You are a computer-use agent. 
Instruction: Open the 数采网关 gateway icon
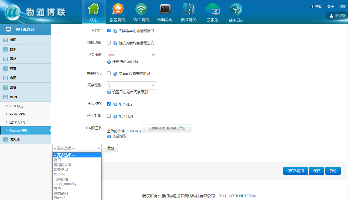coord(189,10)
